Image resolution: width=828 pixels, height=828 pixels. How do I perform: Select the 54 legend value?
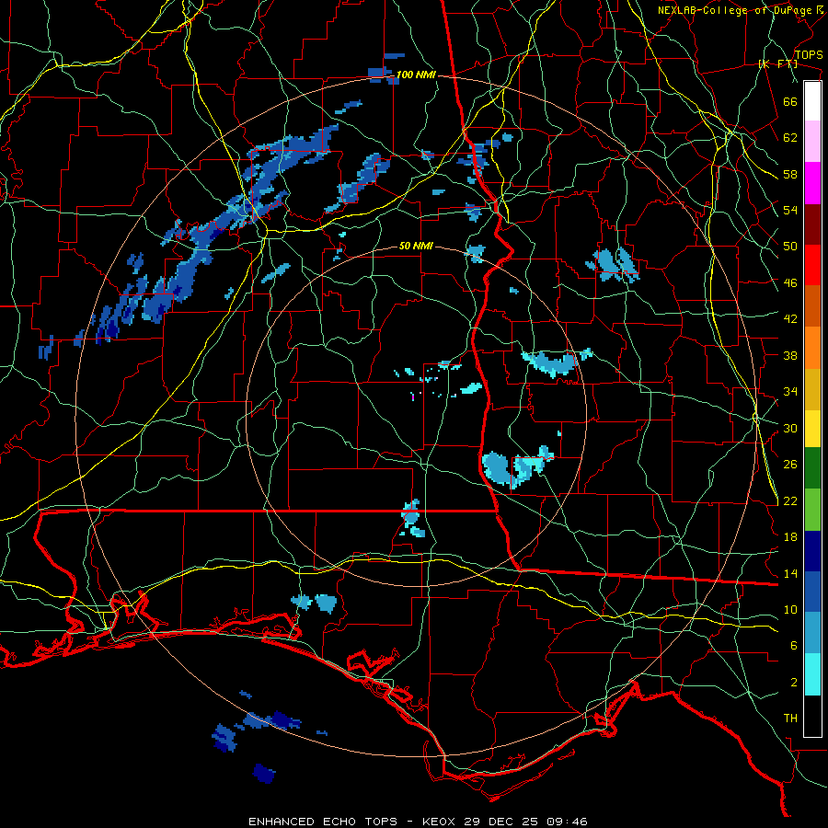790,210
